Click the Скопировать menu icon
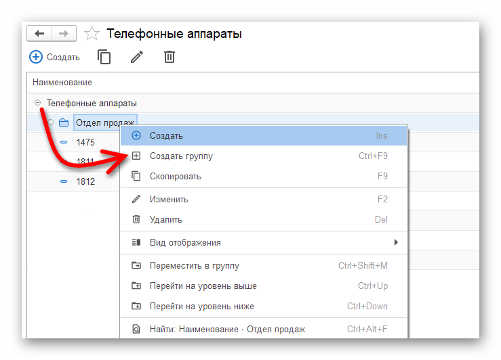501x360 pixels. (x=136, y=176)
